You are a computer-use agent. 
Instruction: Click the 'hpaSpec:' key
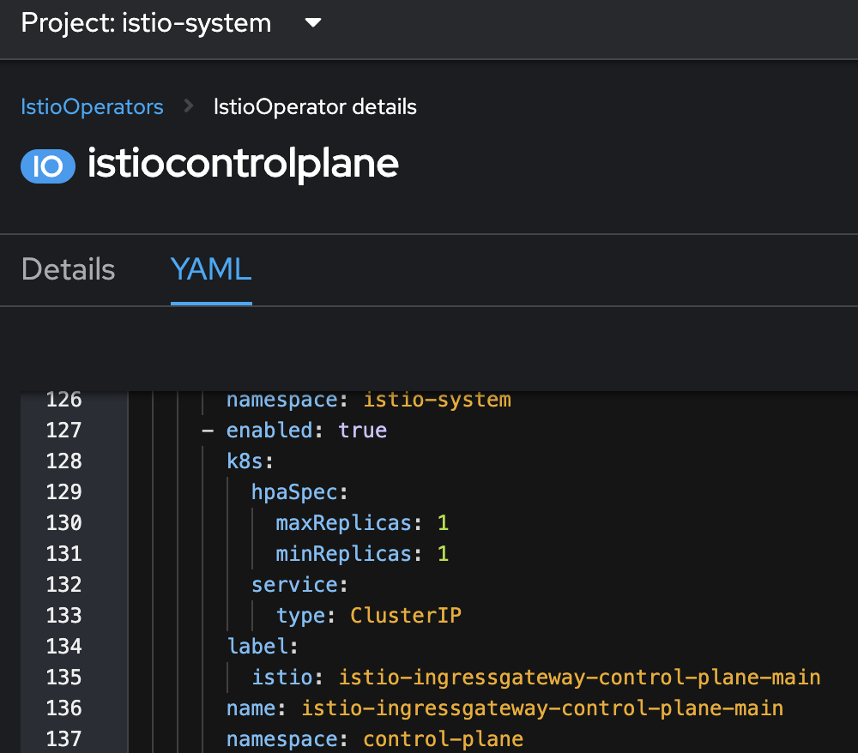299,492
